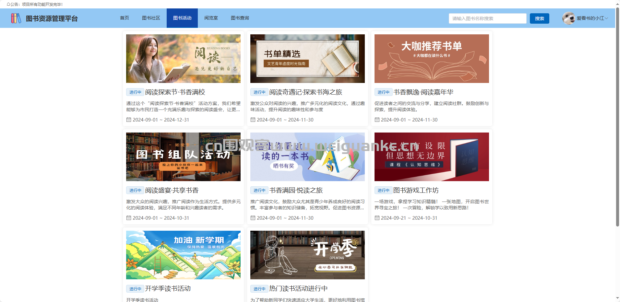Click 进行中 tag on 图书游戏工作坊

click(x=384, y=191)
